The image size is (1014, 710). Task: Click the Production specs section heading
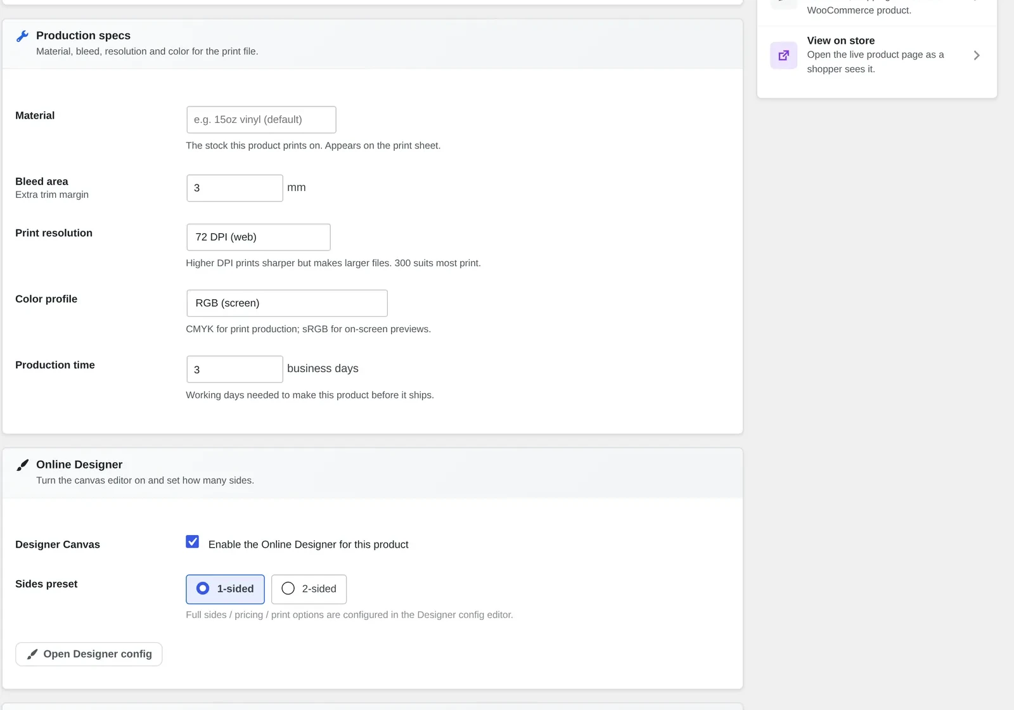[x=83, y=35]
